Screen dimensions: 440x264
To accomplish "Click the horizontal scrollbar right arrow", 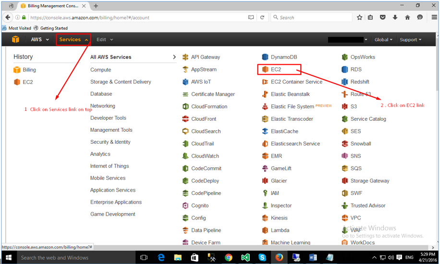I will pyautogui.click(x=433, y=248).
